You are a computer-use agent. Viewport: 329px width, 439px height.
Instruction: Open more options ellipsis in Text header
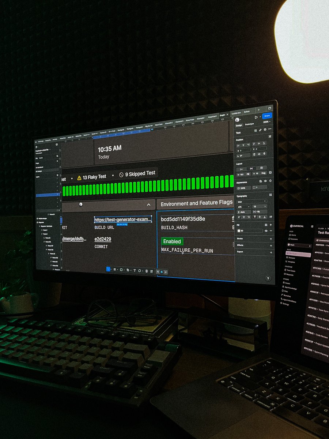270,129
